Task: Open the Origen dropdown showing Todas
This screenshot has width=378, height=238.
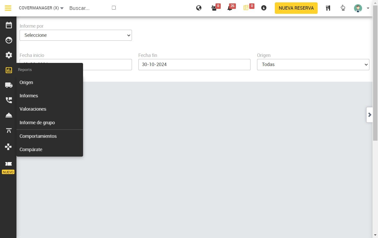Action: click(x=313, y=64)
